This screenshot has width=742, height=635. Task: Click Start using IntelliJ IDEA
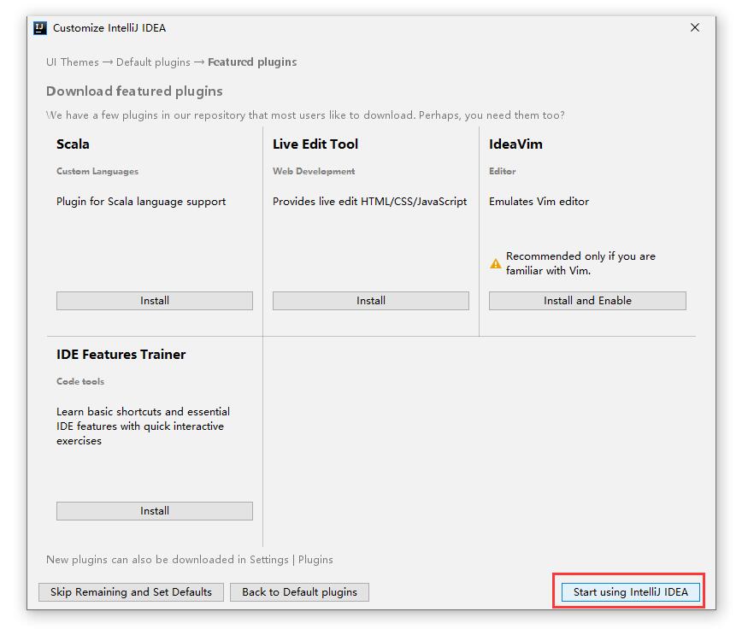point(630,592)
